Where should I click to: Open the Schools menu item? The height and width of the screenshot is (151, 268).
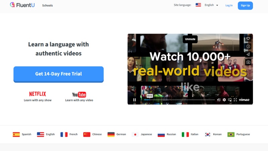tap(48, 5)
